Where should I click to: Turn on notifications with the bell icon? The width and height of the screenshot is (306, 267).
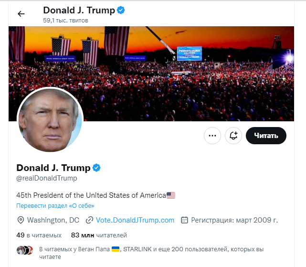point(233,136)
